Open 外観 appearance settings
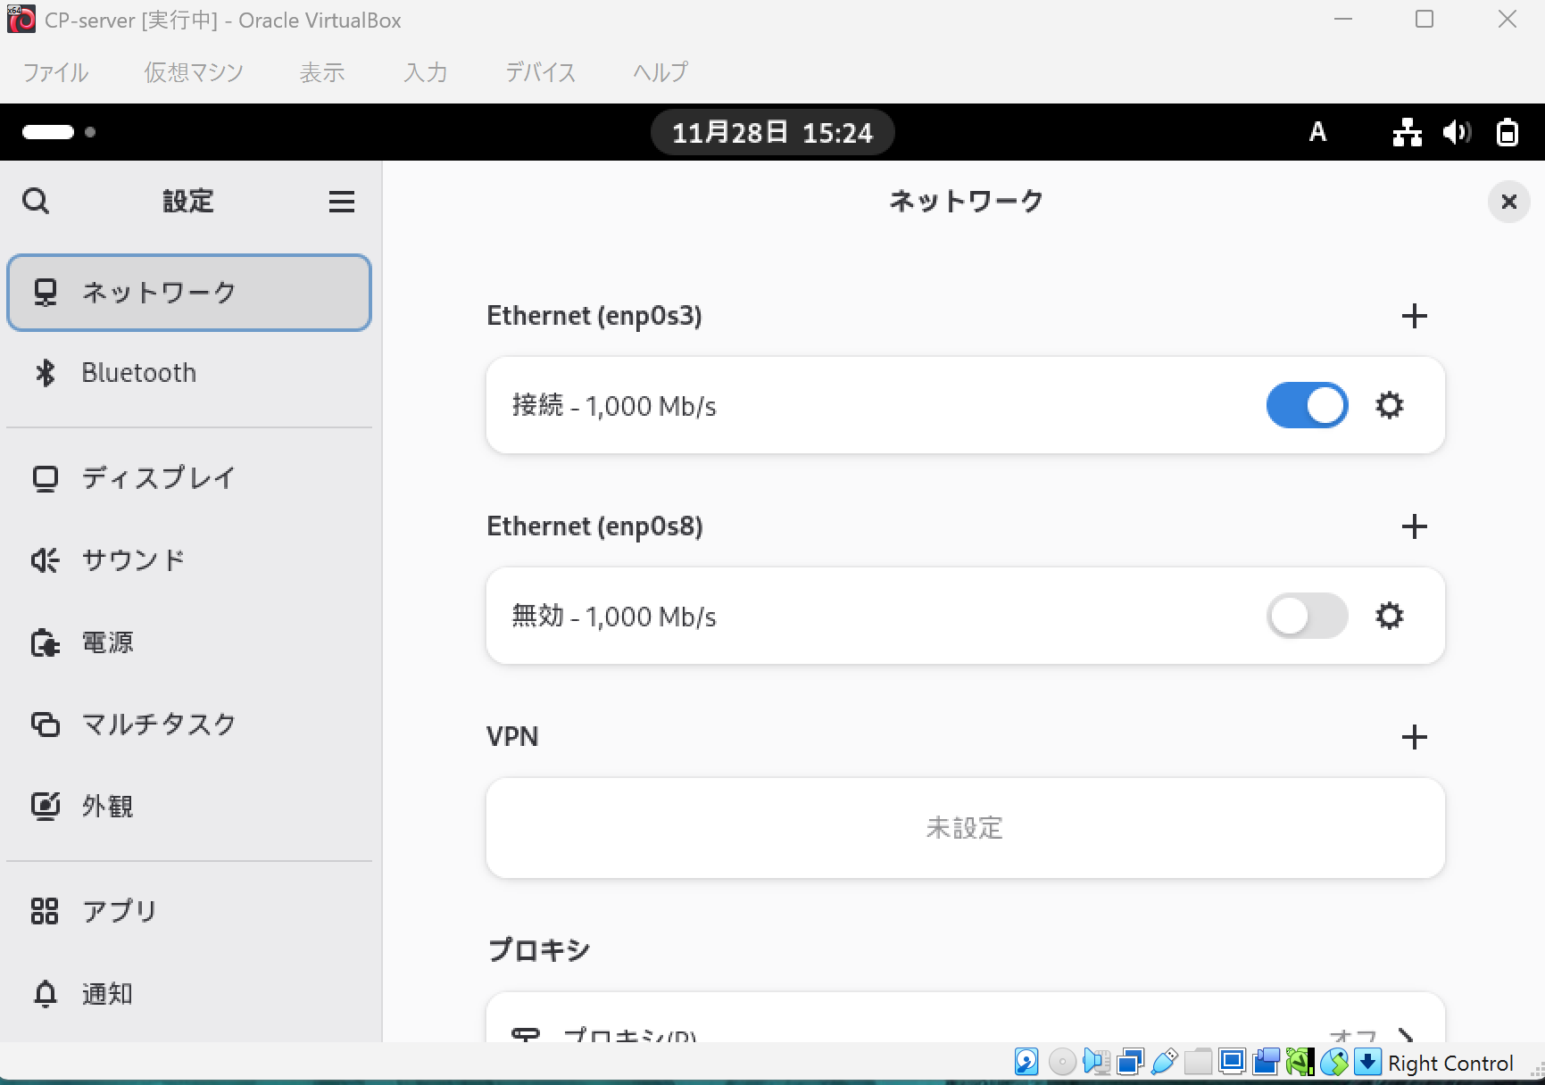 pos(189,807)
